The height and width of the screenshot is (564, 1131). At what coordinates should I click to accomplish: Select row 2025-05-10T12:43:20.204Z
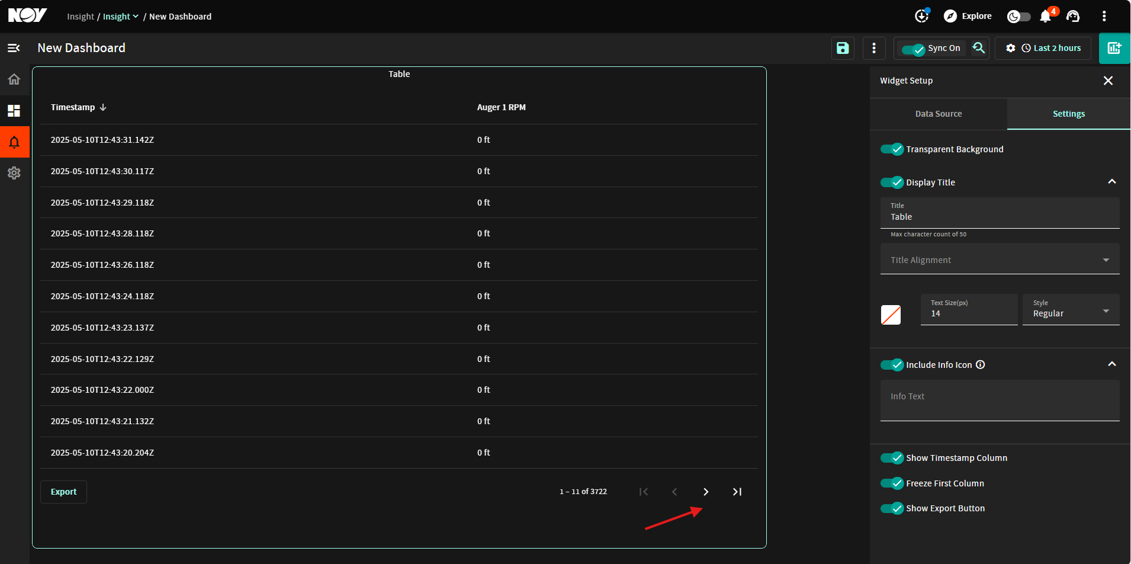(x=399, y=453)
